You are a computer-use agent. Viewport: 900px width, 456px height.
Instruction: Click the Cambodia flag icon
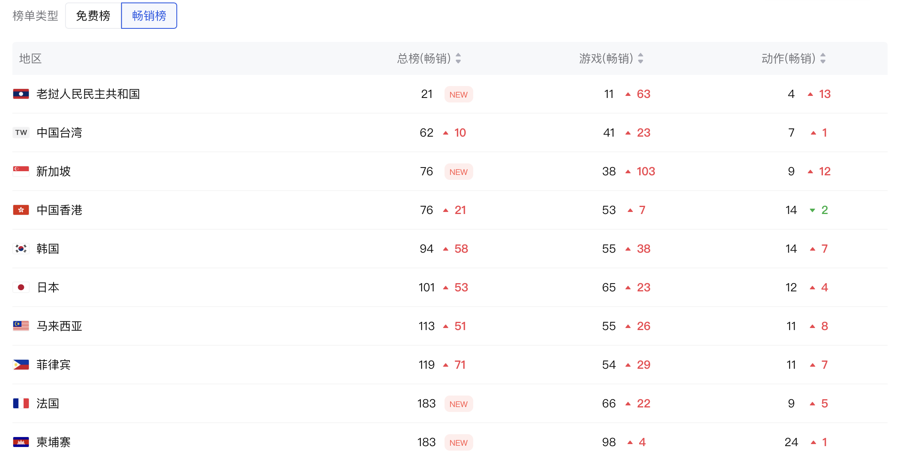pos(21,442)
